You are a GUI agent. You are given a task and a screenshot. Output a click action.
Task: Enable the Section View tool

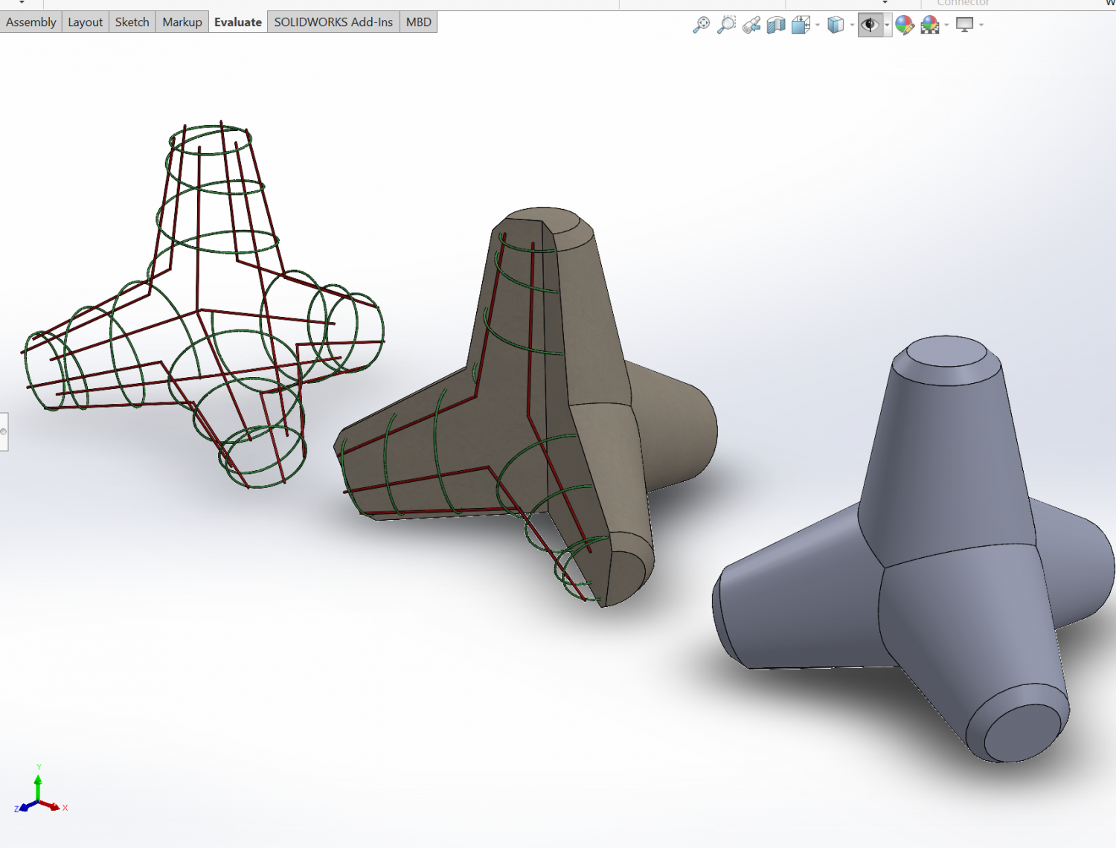click(x=776, y=25)
